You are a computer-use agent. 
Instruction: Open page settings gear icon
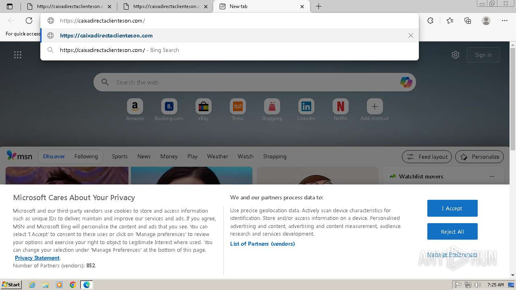456,55
